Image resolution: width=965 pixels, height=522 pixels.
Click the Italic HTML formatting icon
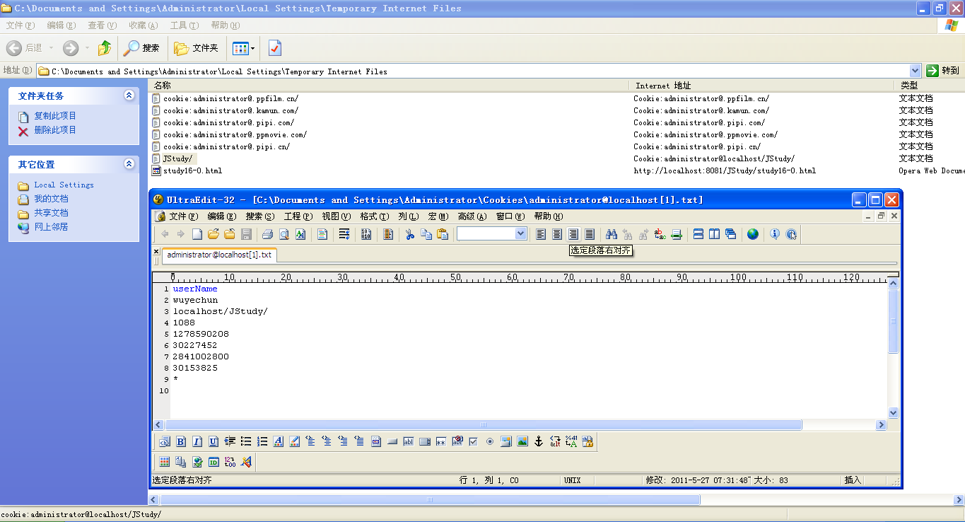pyautogui.click(x=197, y=441)
